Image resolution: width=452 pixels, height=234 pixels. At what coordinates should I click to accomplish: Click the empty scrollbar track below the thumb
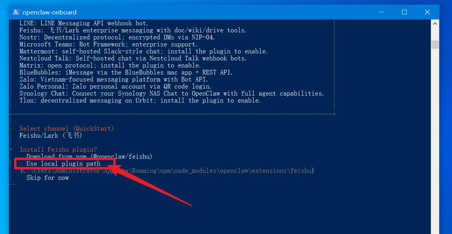tap(435, 141)
